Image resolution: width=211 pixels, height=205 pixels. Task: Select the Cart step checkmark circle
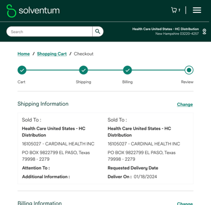(22, 70)
